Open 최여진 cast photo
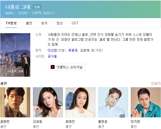The height and width of the screenshot is (129, 161). click(80, 102)
